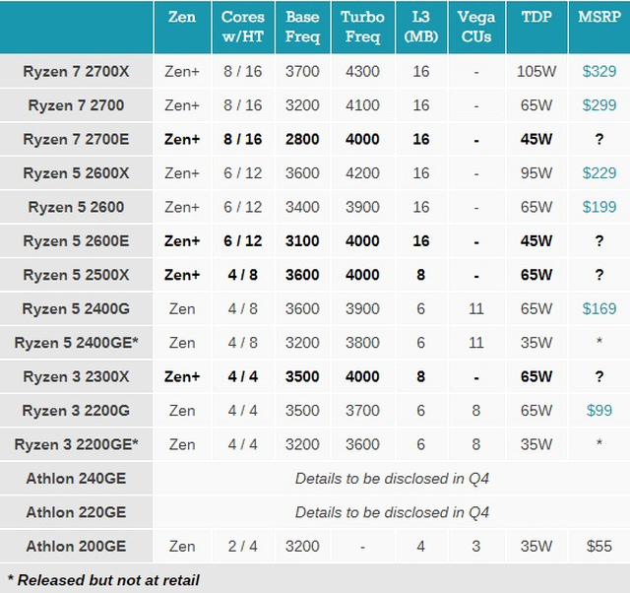
Task: Click the 4300 turbo frequency cell
Action: click(362, 72)
